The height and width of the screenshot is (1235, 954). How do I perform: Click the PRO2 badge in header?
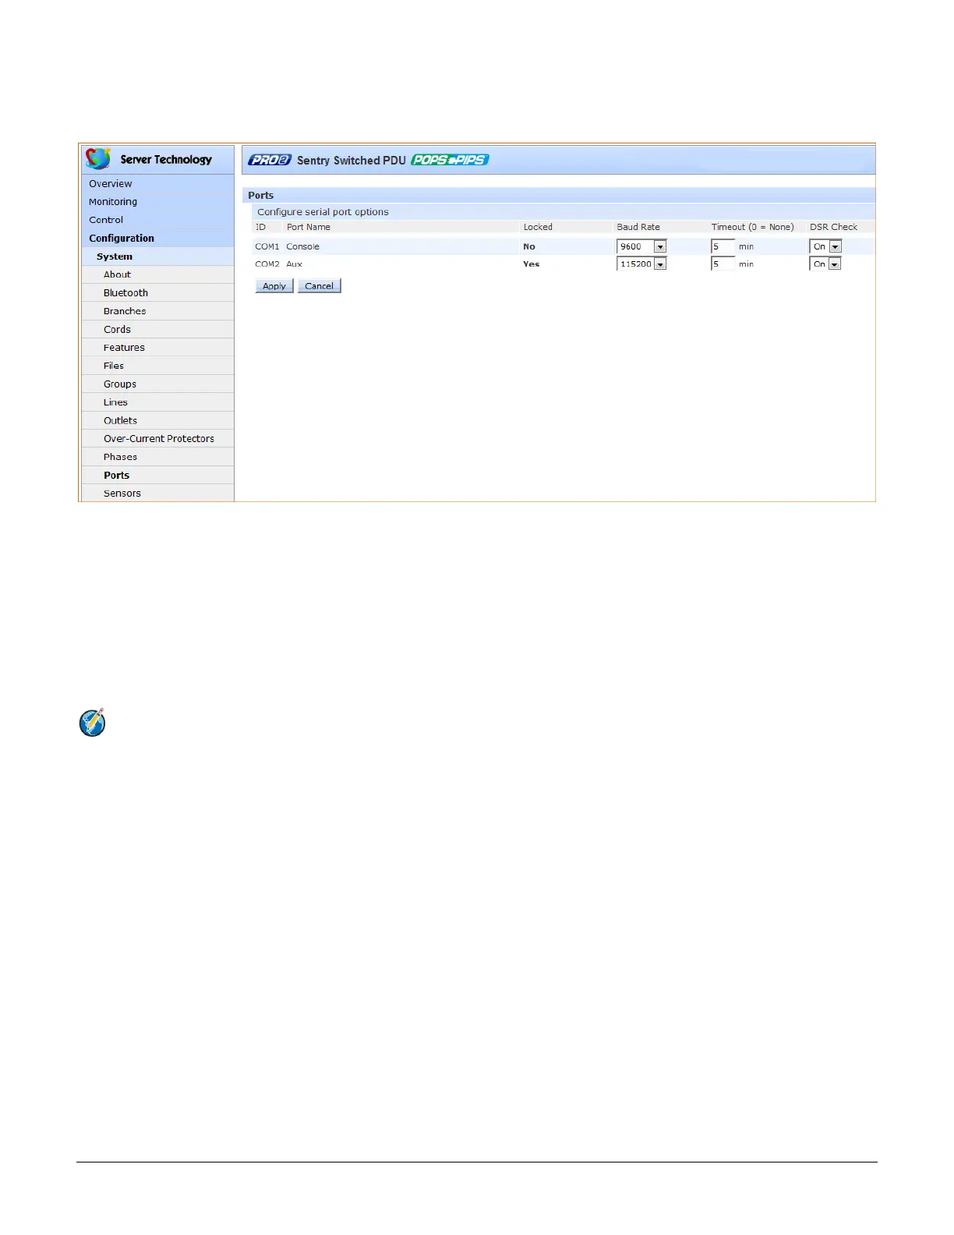click(269, 160)
